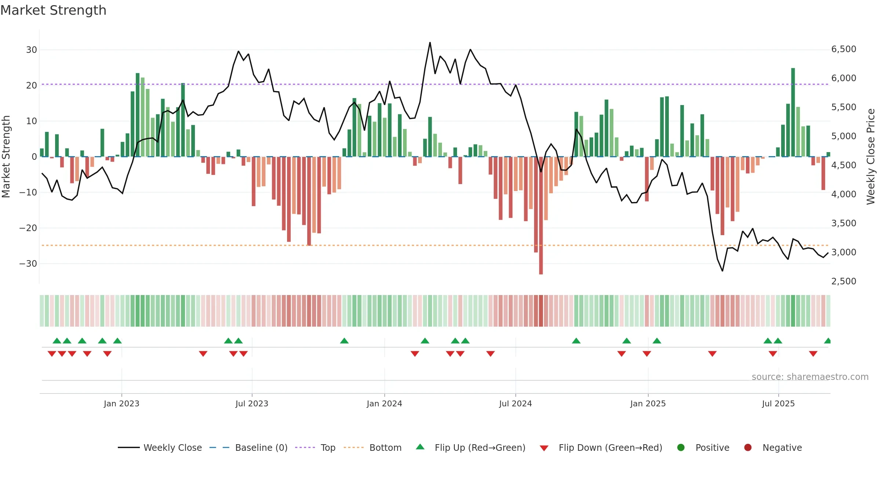Click the last red flip-down triangle after Jul 2025

[x=813, y=354]
